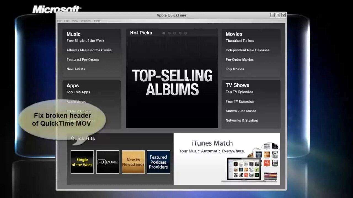Select first Hot Picks page dot
This screenshot has height=198, width=353.
164,33
